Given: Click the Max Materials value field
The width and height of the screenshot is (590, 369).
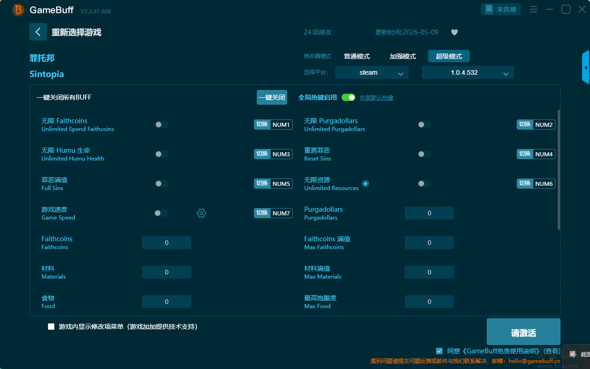Looking at the screenshot, I should coord(429,272).
